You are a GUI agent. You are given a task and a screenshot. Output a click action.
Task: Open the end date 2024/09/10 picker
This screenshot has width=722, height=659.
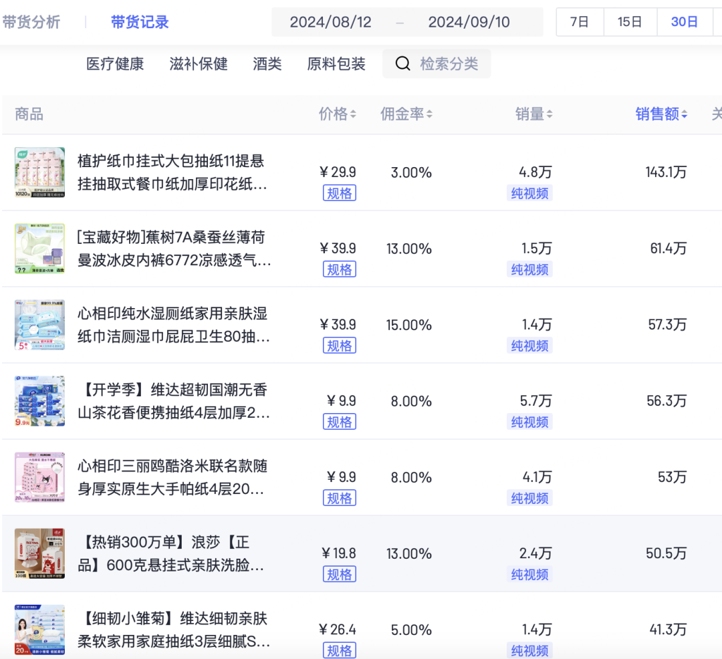[469, 21]
